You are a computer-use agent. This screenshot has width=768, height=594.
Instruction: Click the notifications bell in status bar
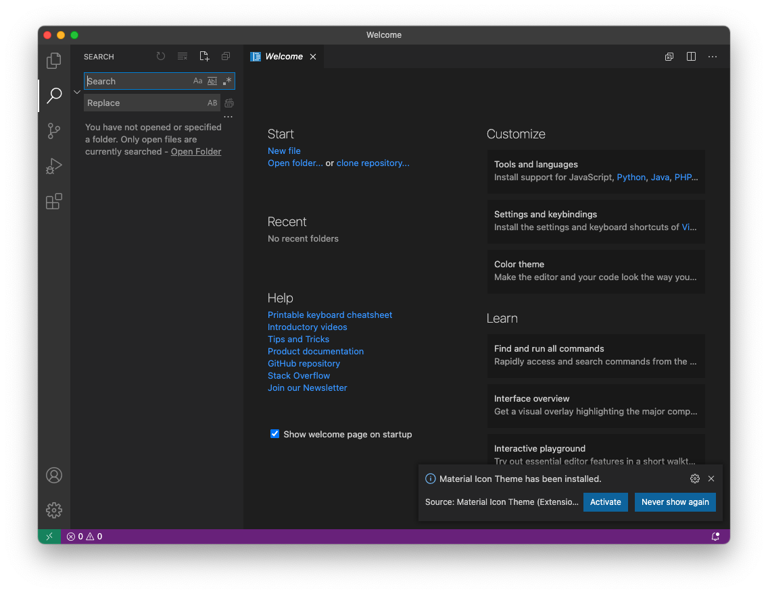pyautogui.click(x=715, y=537)
